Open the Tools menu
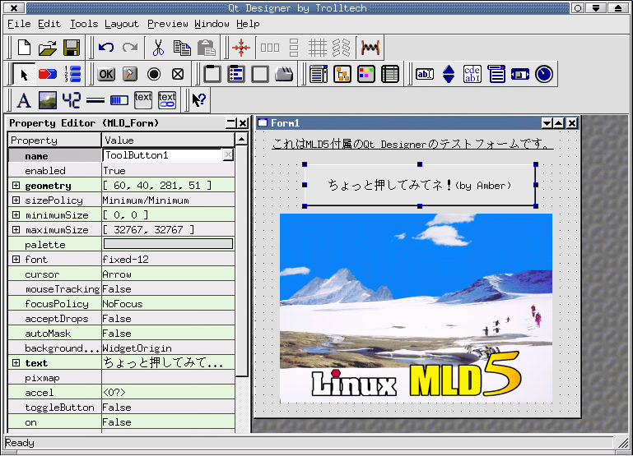633x456 pixels. point(84,24)
